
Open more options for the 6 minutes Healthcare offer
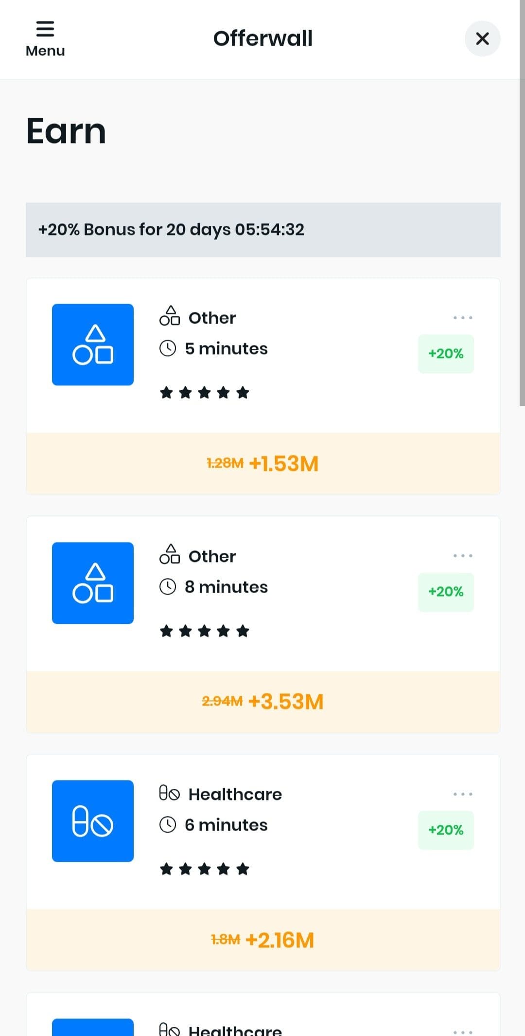coord(462,794)
